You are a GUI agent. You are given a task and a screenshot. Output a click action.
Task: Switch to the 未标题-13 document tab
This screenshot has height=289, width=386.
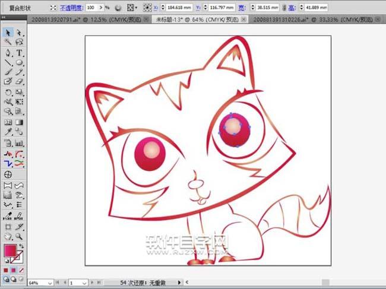[x=197, y=20]
